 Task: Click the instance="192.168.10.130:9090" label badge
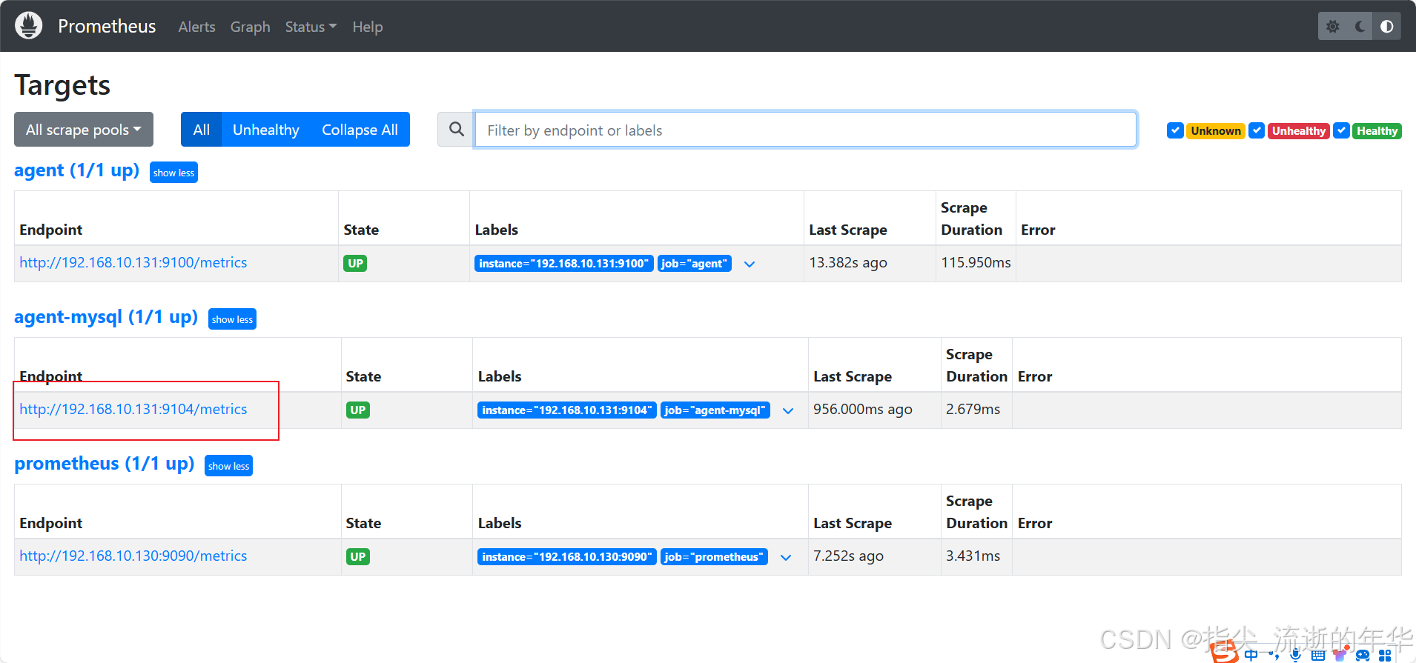(567, 557)
